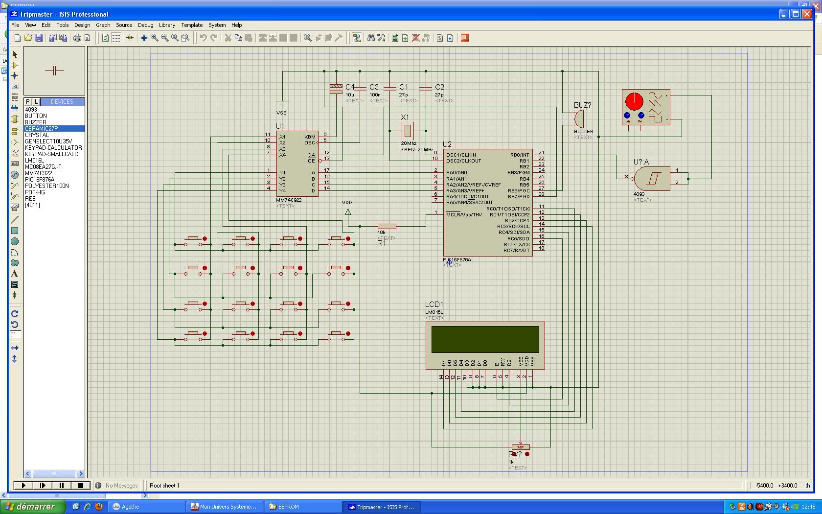Screen dimensions: 822x514
Task: Zoom to view entire sheet
Action: click(x=175, y=38)
